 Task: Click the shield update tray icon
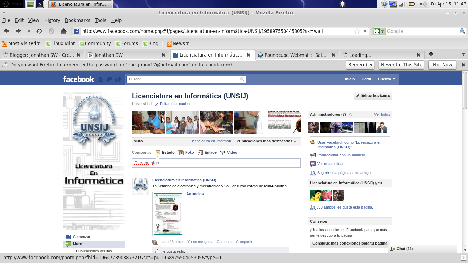[x=384, y=4]
